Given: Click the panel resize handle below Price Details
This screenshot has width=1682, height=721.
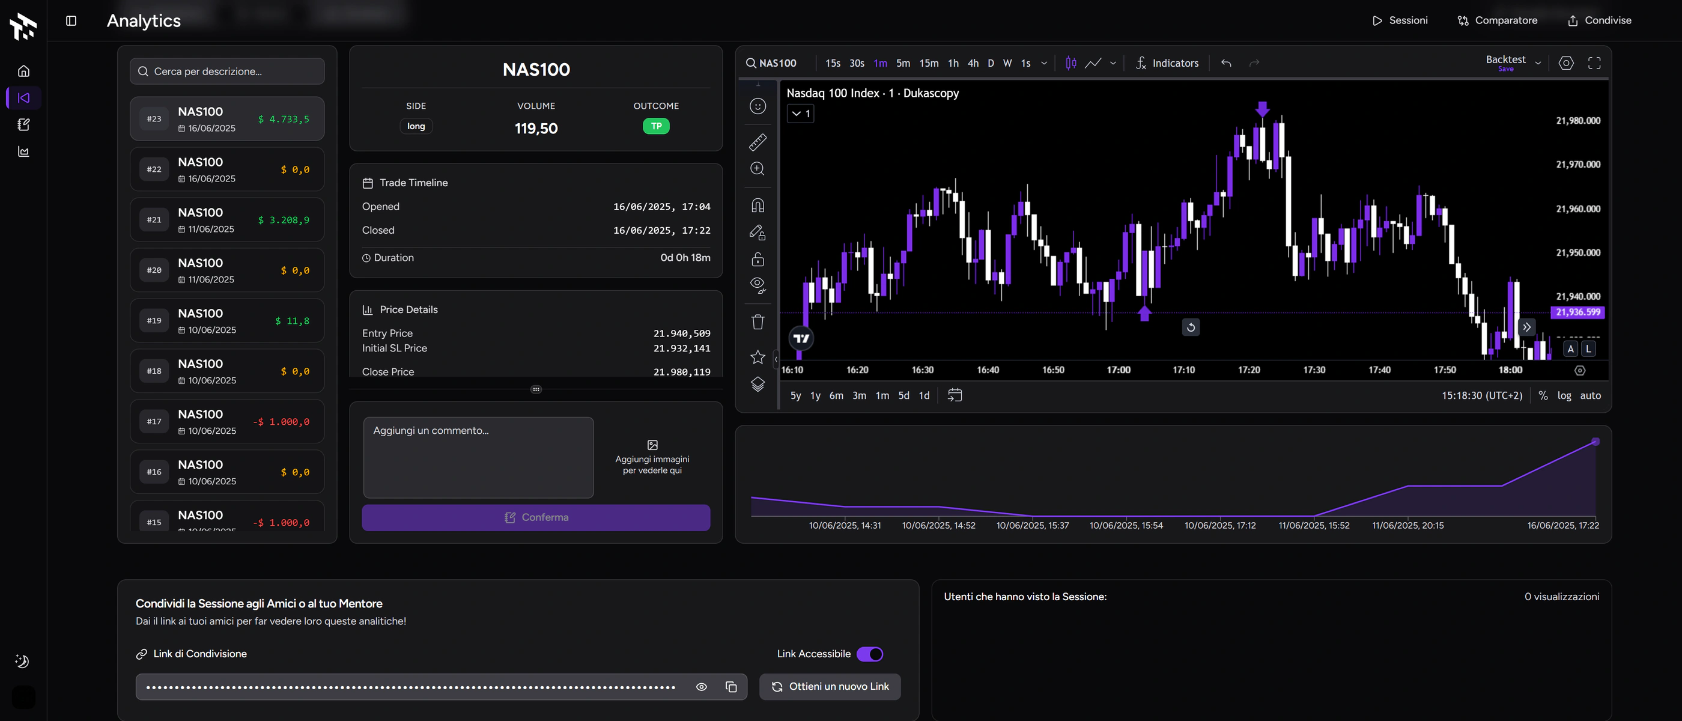Looking at the screenshot, I should (x=536, y=389).
